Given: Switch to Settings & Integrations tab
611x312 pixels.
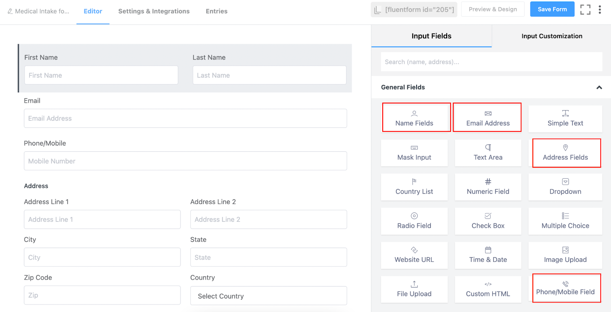Looking at the screenshot, I should tap(154, 11).
